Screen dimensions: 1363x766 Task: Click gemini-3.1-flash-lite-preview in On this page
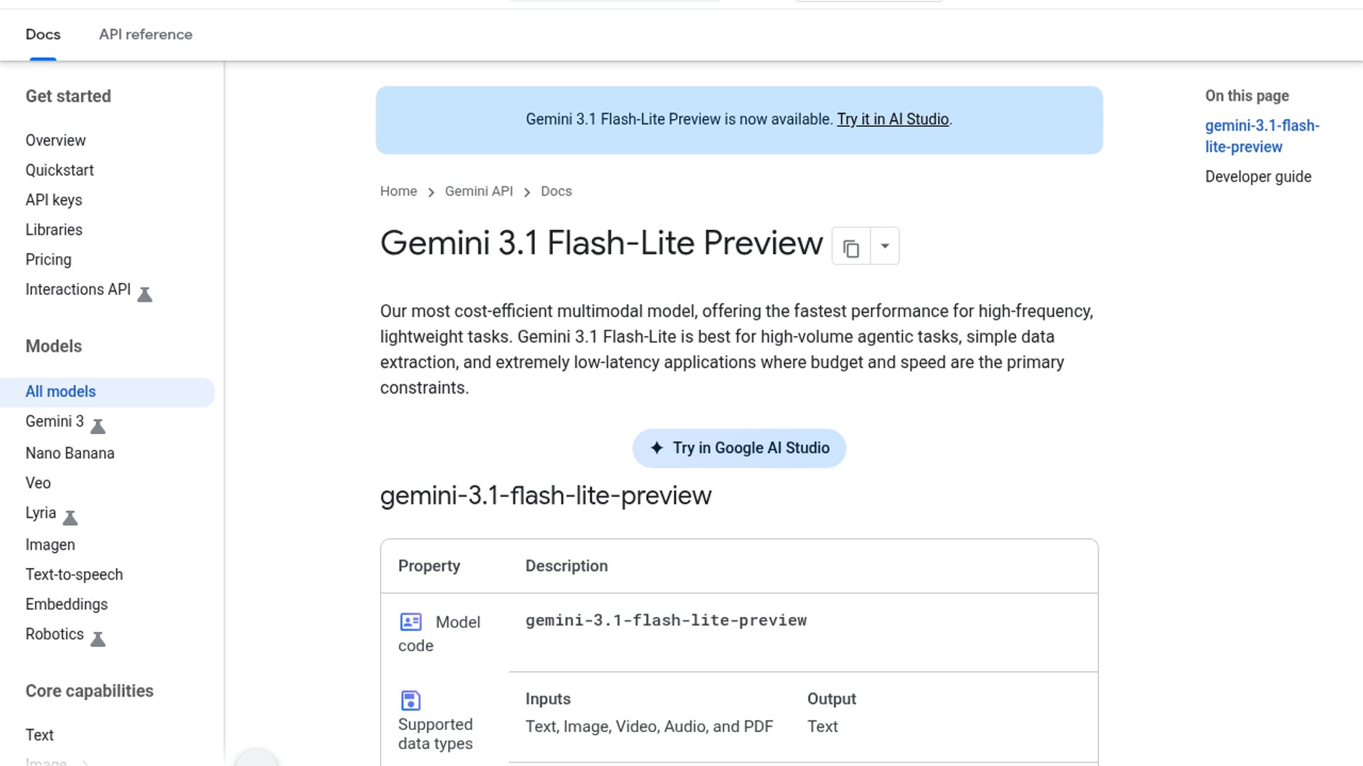1261,136
